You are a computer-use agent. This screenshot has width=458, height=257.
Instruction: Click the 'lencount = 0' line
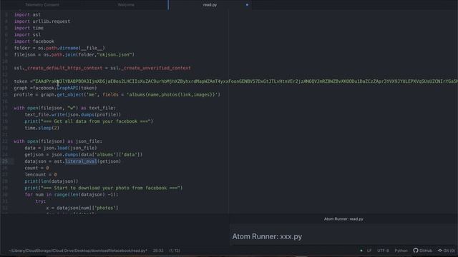(x=41, y=174)
